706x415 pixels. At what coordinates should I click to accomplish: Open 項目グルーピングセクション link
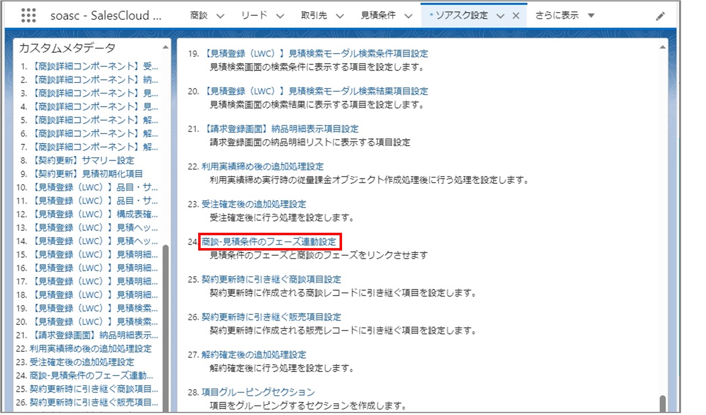click(258, 392)
